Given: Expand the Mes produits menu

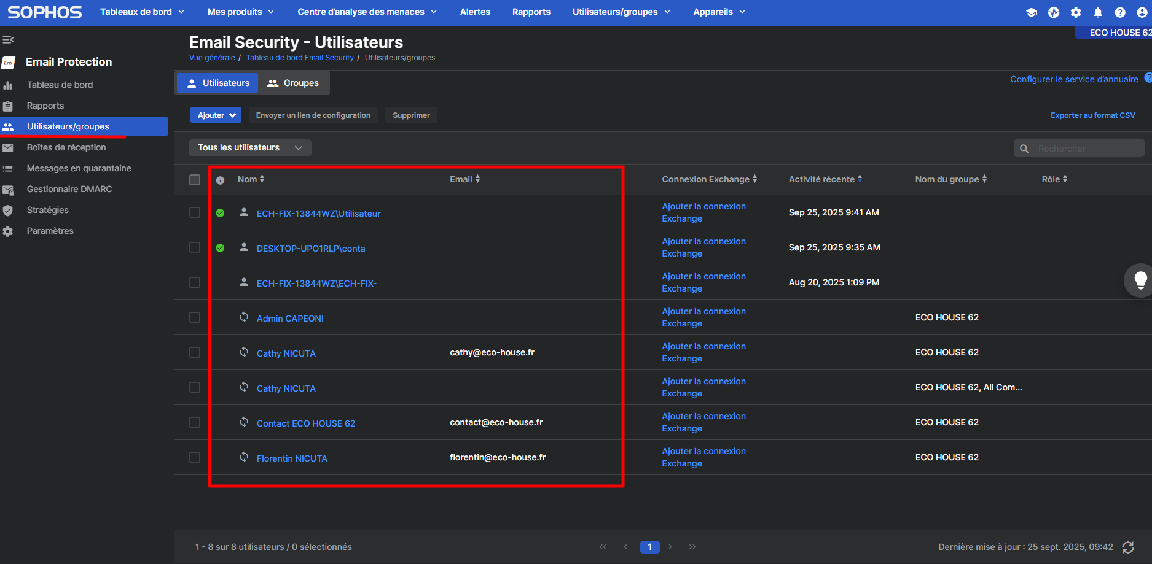Looking at the screenshot, I should (241, 12).
